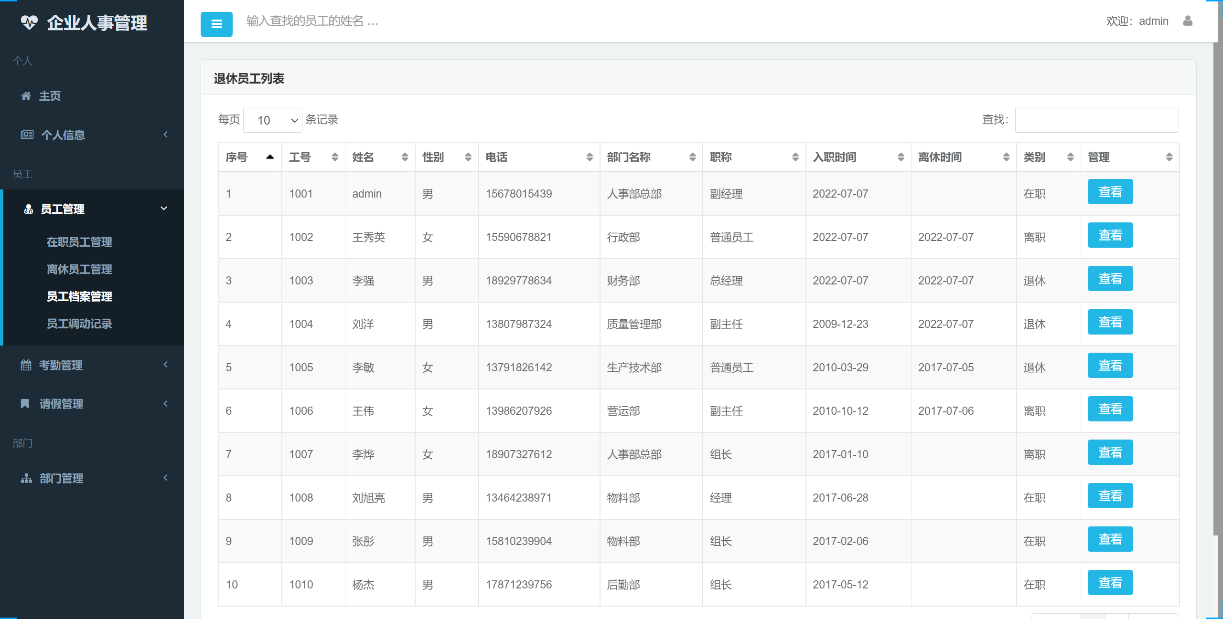Click the 部门管理 department tree icon

(26, 478)
